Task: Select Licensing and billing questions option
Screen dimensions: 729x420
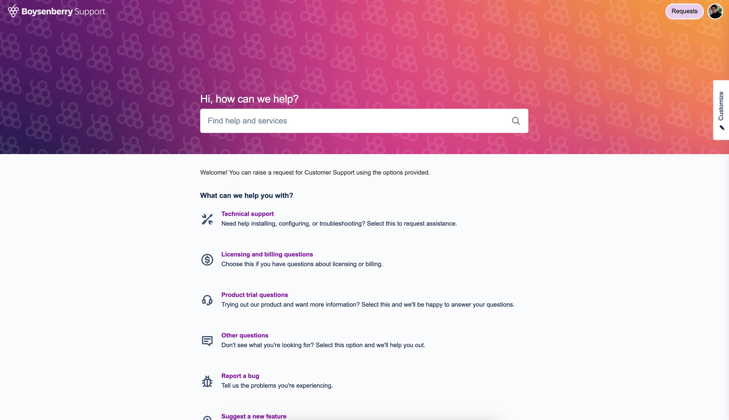Action: (267, 254)
